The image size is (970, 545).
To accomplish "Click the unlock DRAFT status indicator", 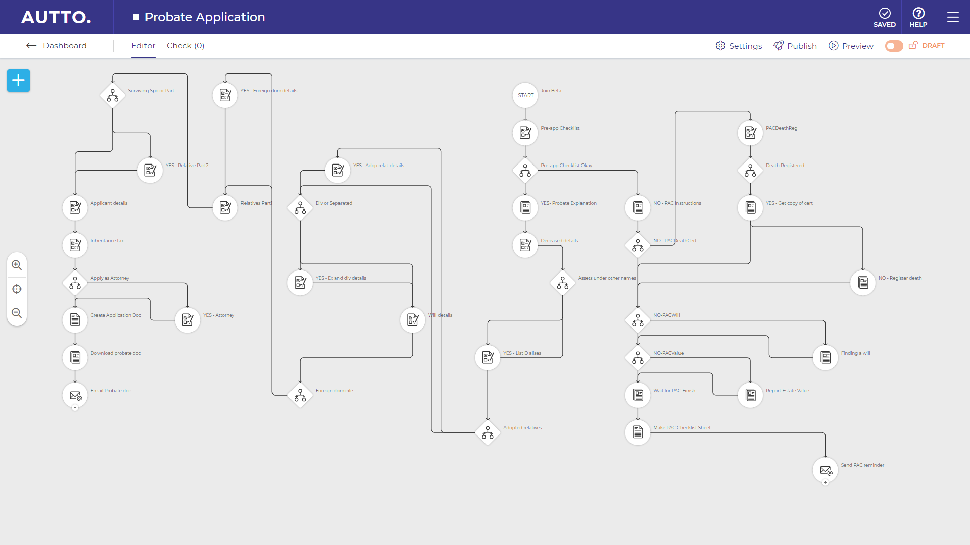I will pos(927,46).
